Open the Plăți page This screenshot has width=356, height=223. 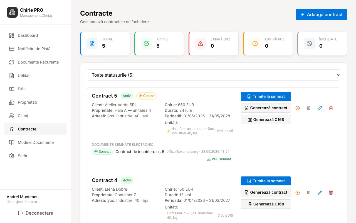pyautogui.click(x=35, y=89)
